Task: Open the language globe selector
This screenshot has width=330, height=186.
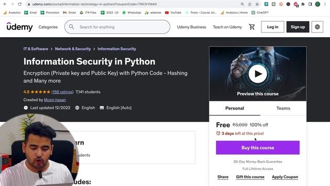Action: click(318, 27)
